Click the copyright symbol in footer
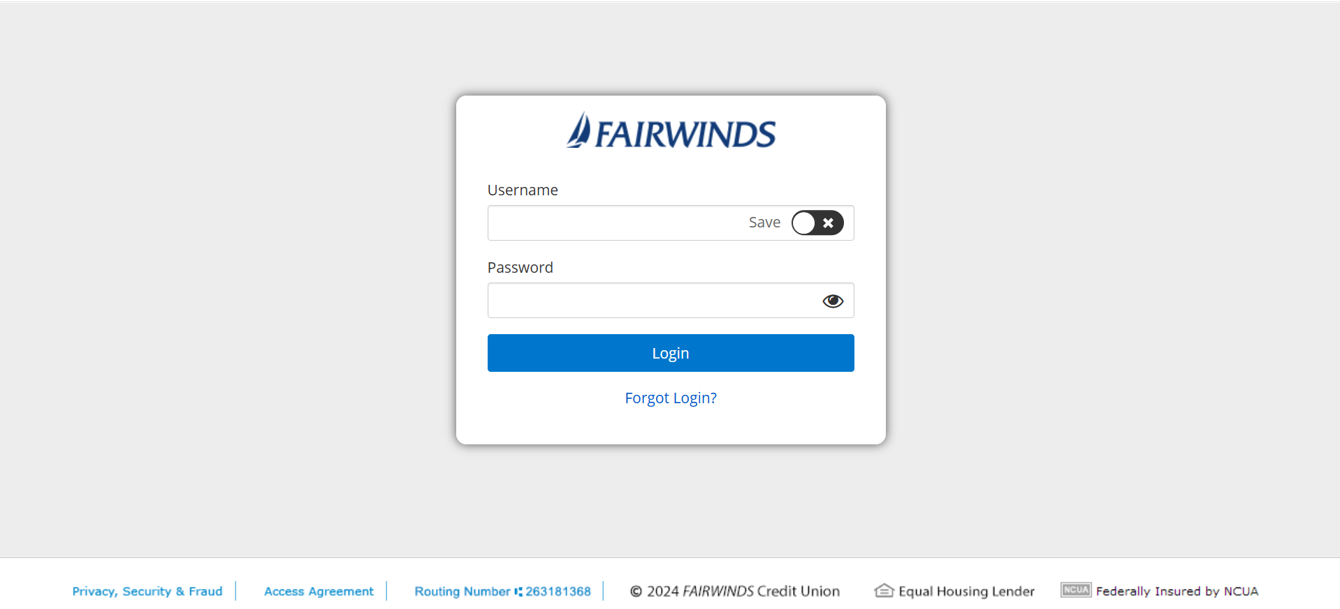This screenshot has width=1340, height=609. point(636,592)
